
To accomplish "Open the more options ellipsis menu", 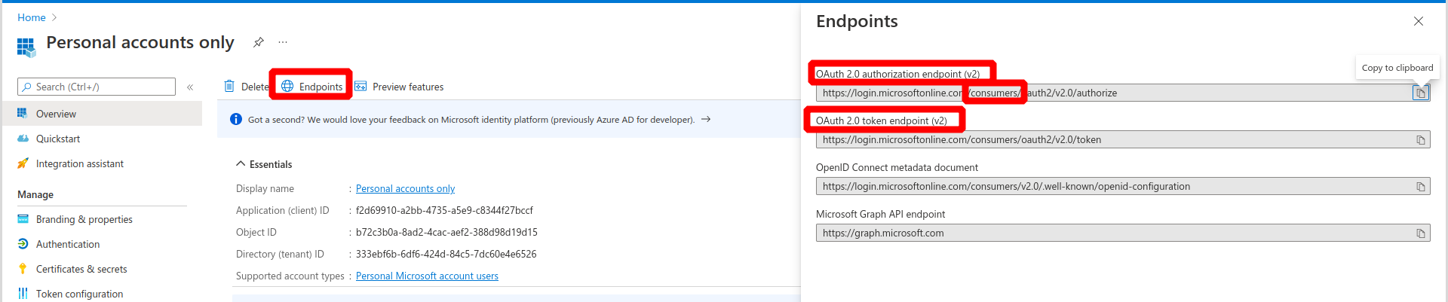I will [283, 42].
